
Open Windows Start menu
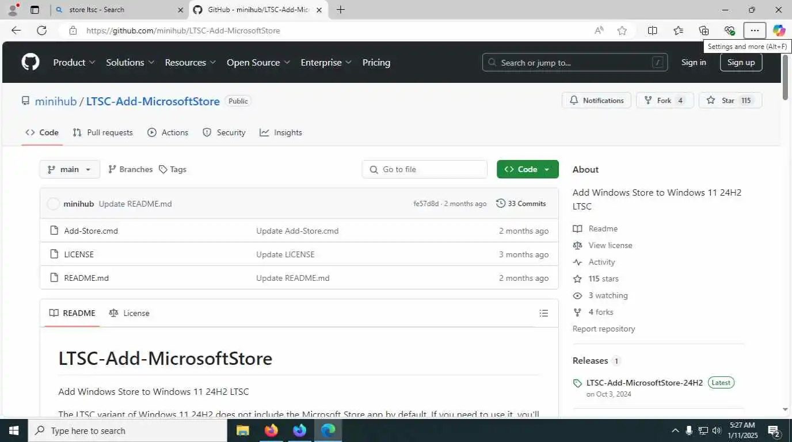[x=13, y=430]
